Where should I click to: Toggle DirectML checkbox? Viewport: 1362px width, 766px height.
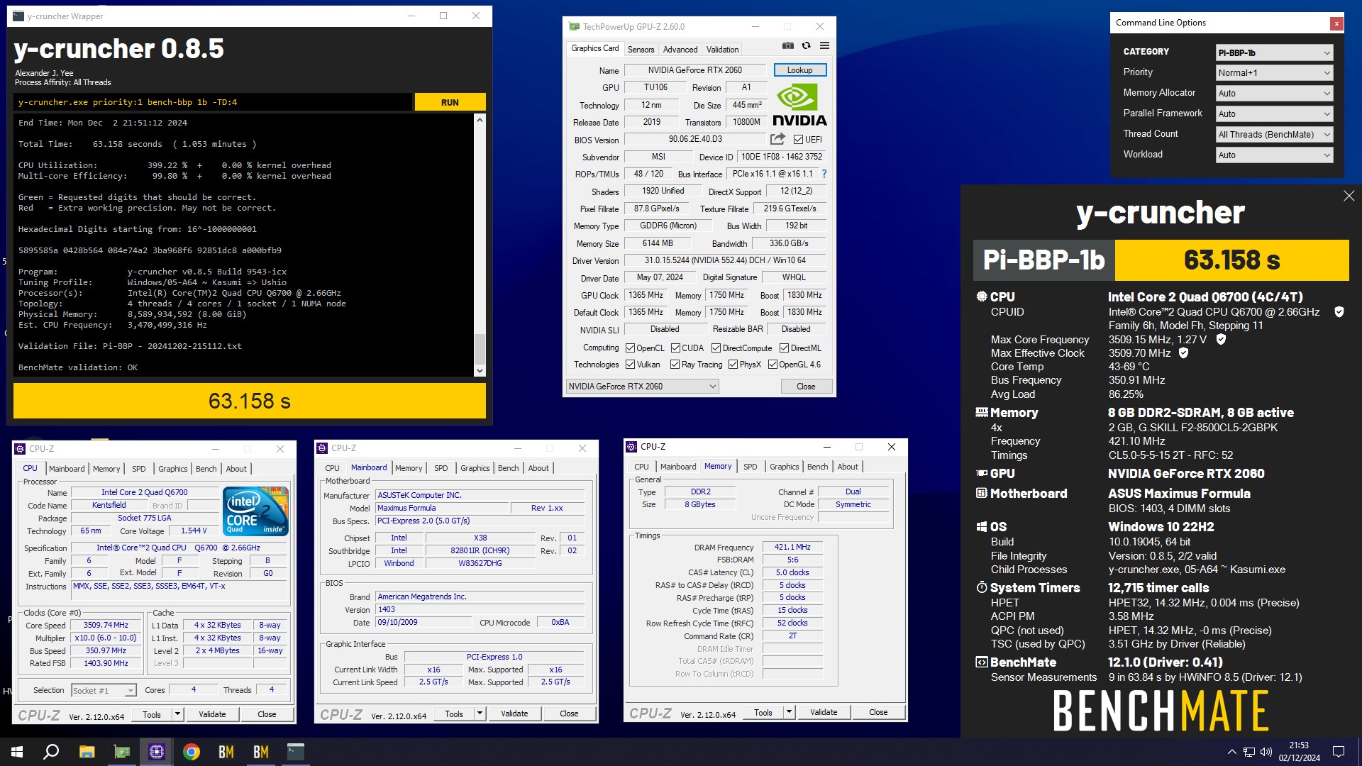pos(784,348)
